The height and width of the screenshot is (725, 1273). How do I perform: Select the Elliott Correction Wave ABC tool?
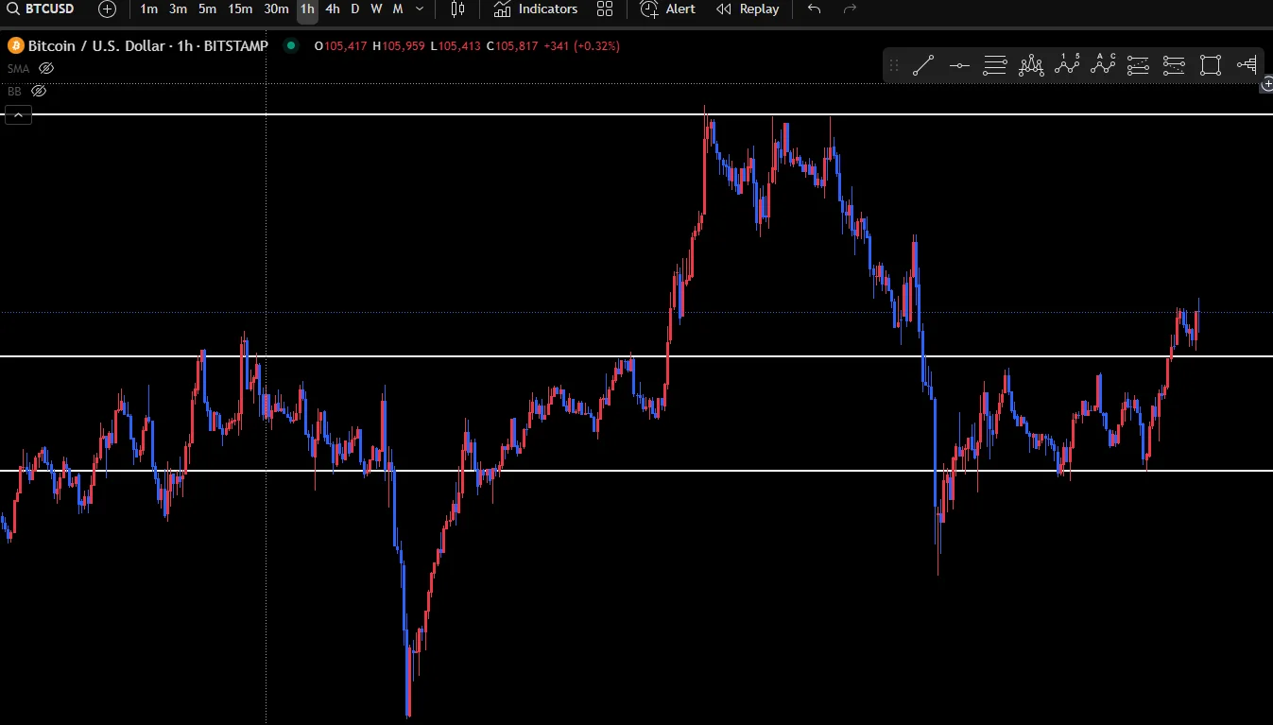pos(1103,65)
